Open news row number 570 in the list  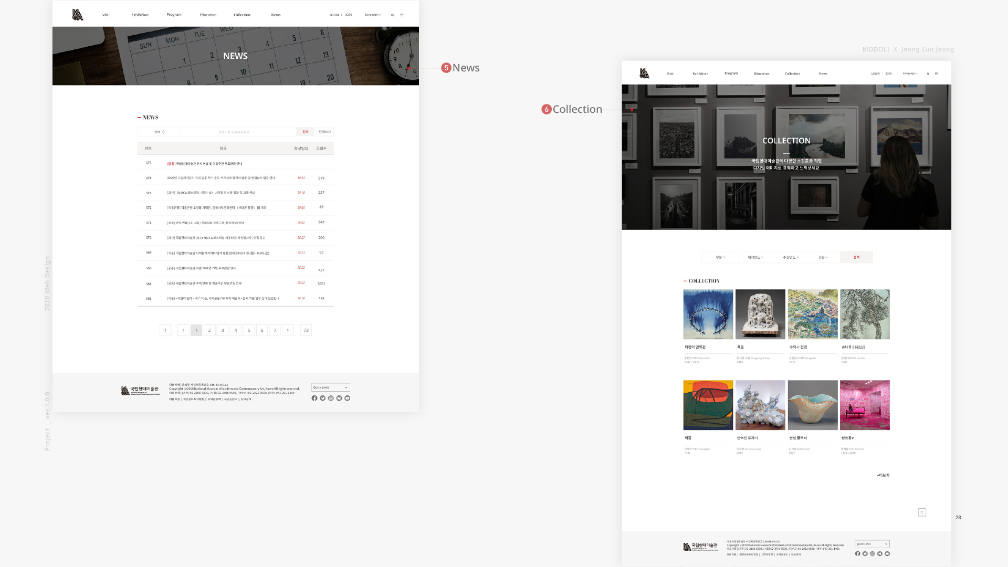tap(235, 238)
